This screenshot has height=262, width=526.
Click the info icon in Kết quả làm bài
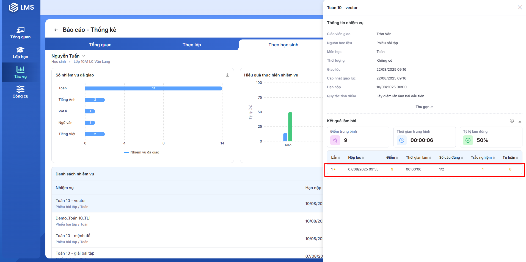coord(512,121)
